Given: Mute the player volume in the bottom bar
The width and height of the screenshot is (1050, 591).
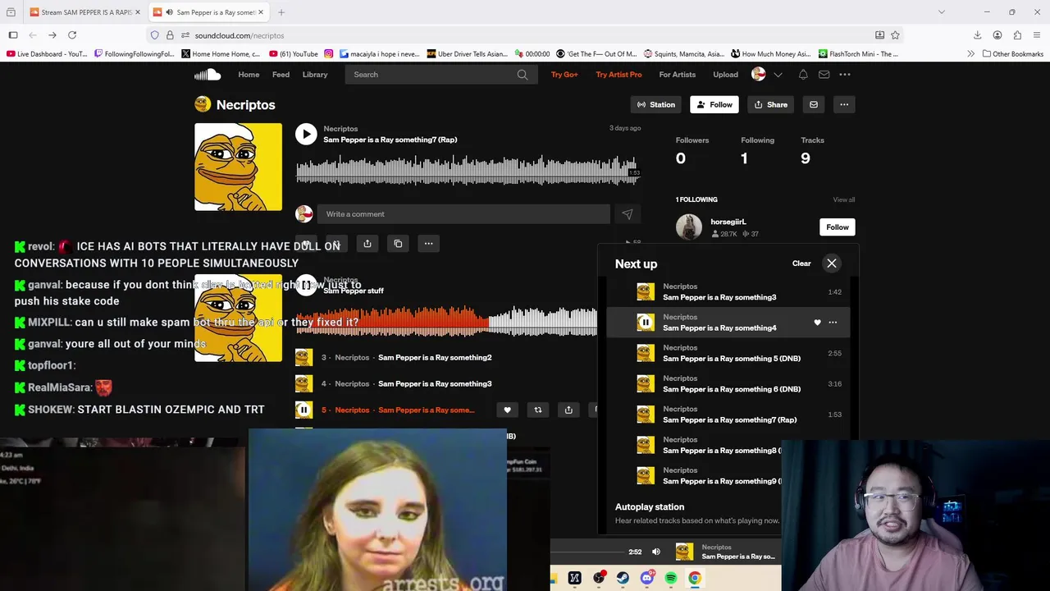Looking at the screenshot, I should point(656,552).
